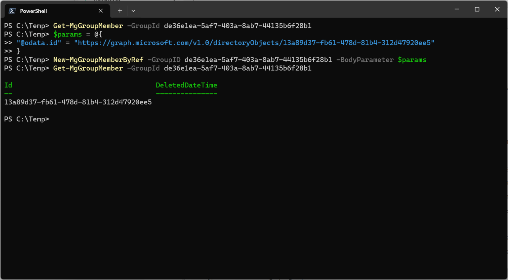508x280 pixels.
Task: Expand the new tab profiles dropdown
Action: tap(133, 11)
